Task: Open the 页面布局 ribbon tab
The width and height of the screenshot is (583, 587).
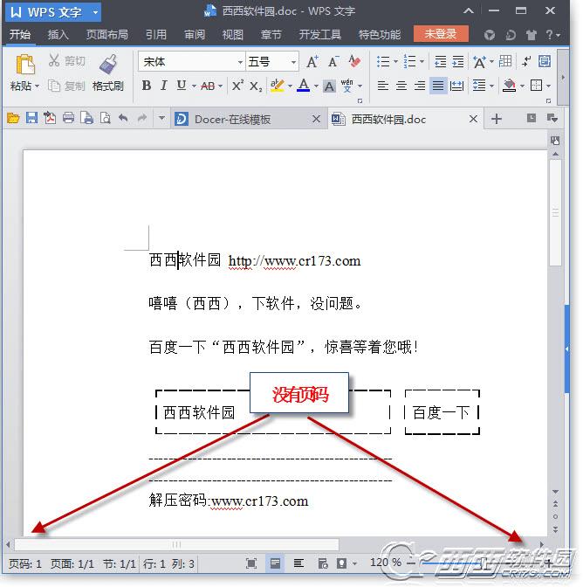Action: [x=107, y=34]
